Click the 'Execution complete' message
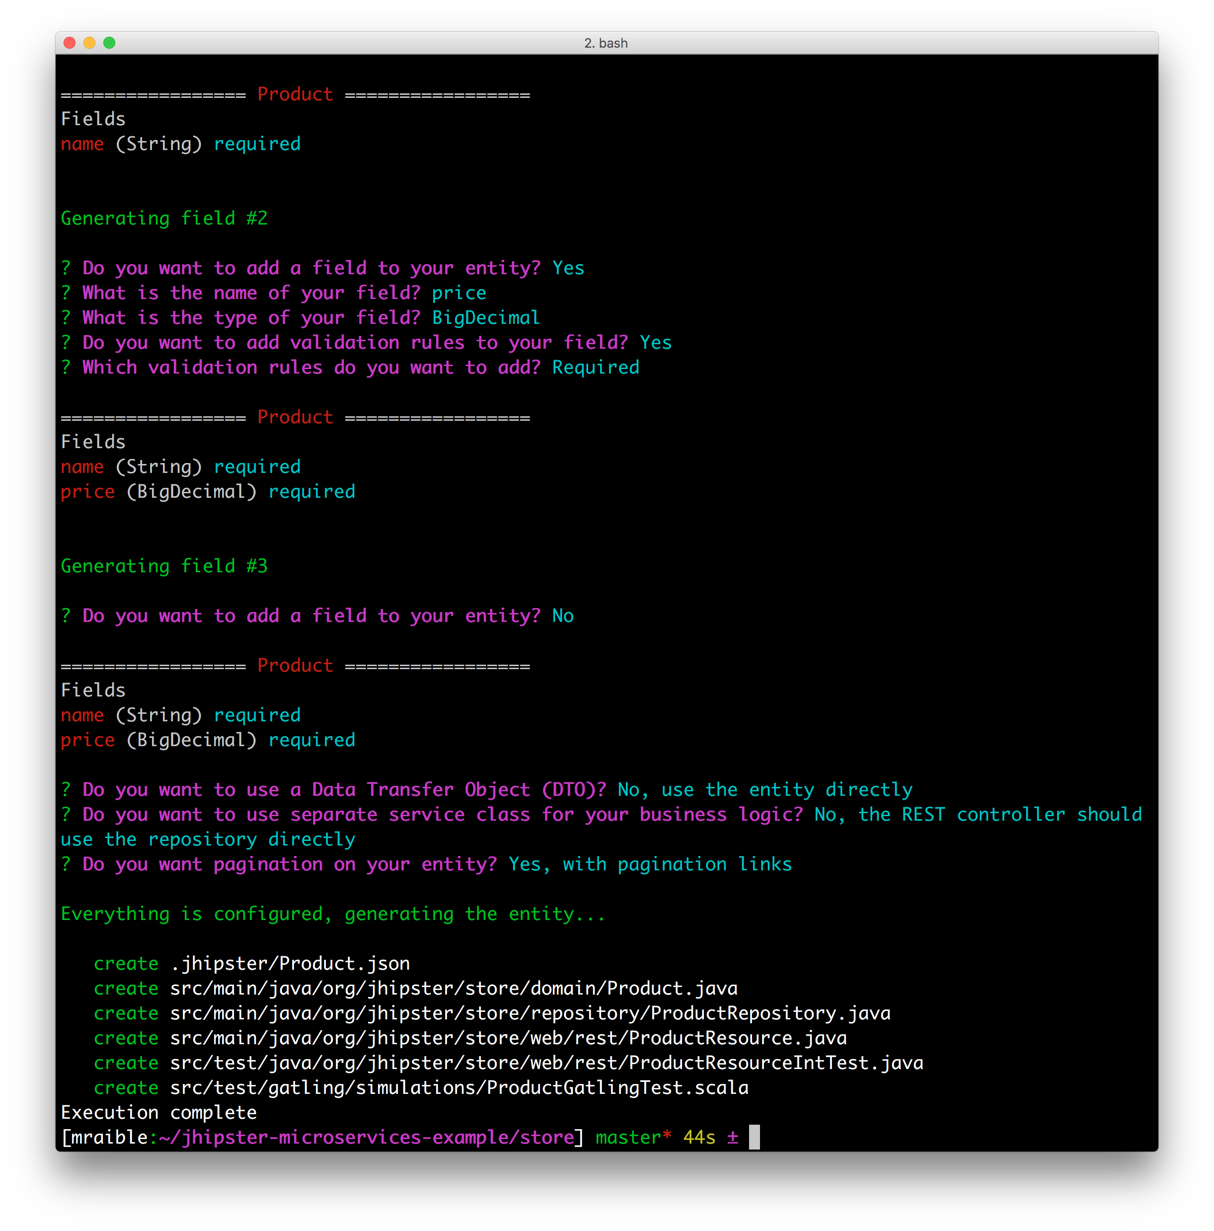The image size is (1214, 1231). click(x=158, y=1112)
